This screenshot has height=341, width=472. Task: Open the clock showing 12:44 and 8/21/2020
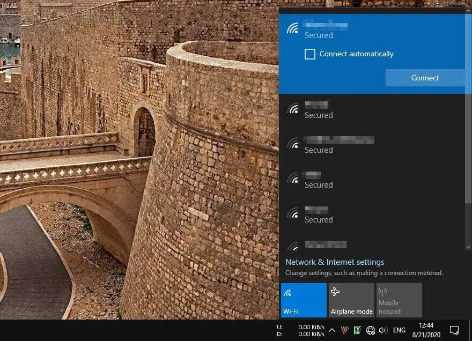pos(426,330)
